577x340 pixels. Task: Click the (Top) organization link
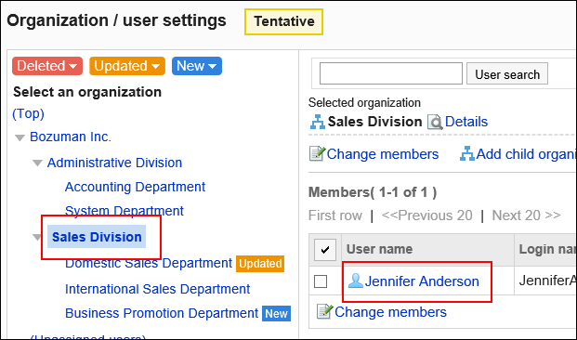click(28, 113)
